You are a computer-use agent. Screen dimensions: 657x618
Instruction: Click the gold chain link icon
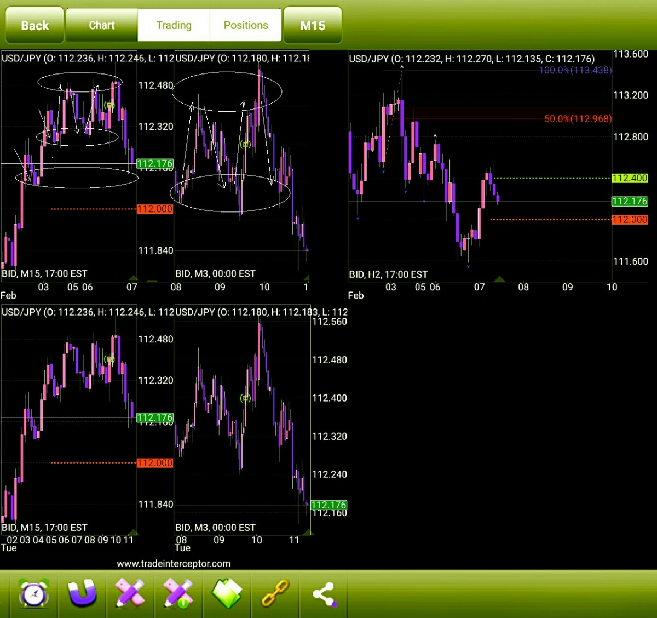[x=275, y=594]
